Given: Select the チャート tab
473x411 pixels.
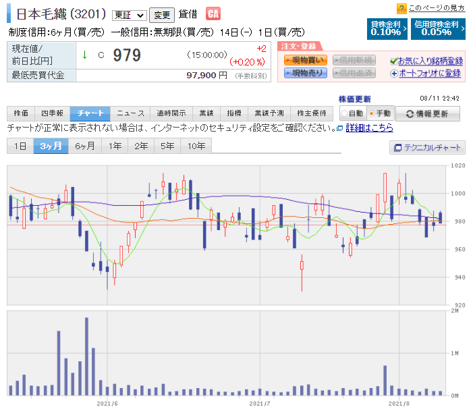Looking at the screenshot, I should (90, 113).
